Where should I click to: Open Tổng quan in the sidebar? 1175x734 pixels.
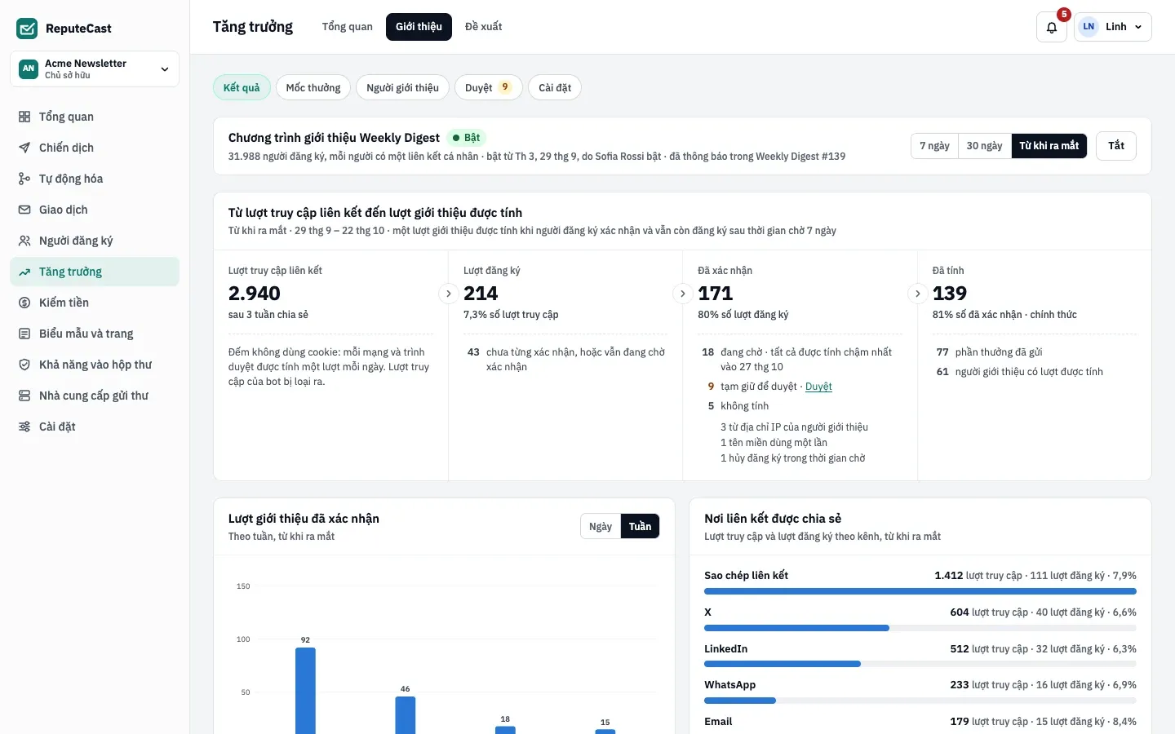[x=95, y=117]
